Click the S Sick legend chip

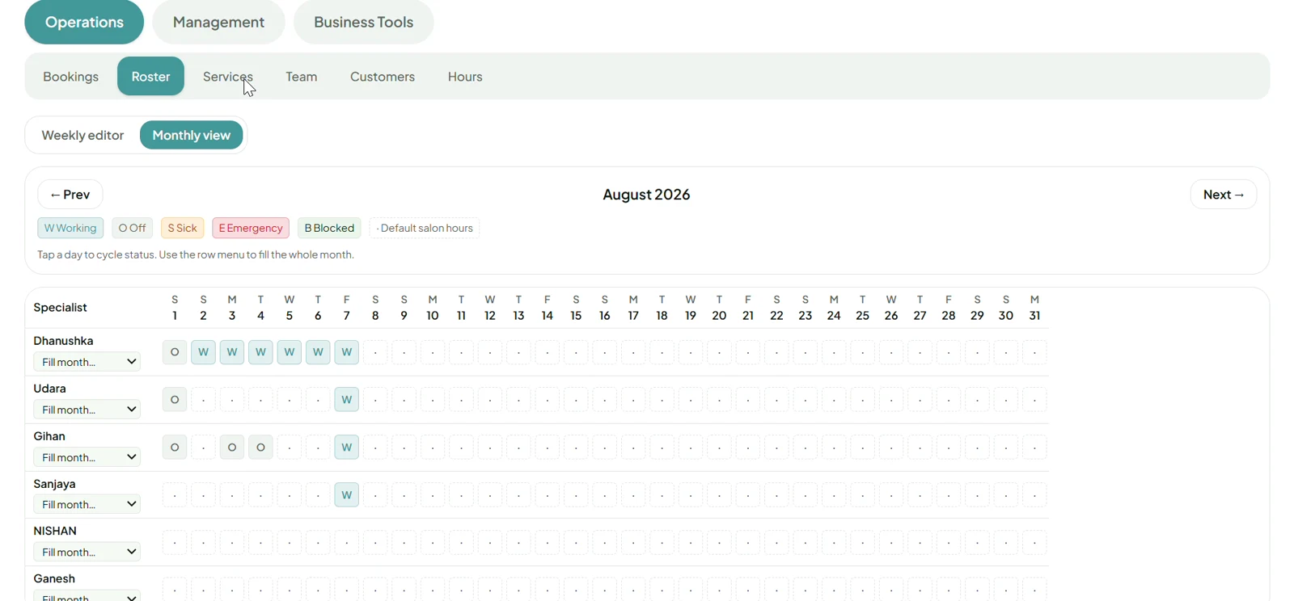tap(182, 228)
